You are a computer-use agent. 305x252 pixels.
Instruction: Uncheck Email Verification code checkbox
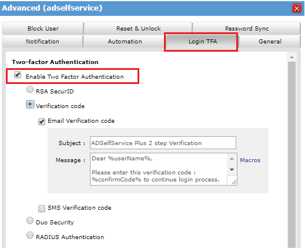[42, 122]
